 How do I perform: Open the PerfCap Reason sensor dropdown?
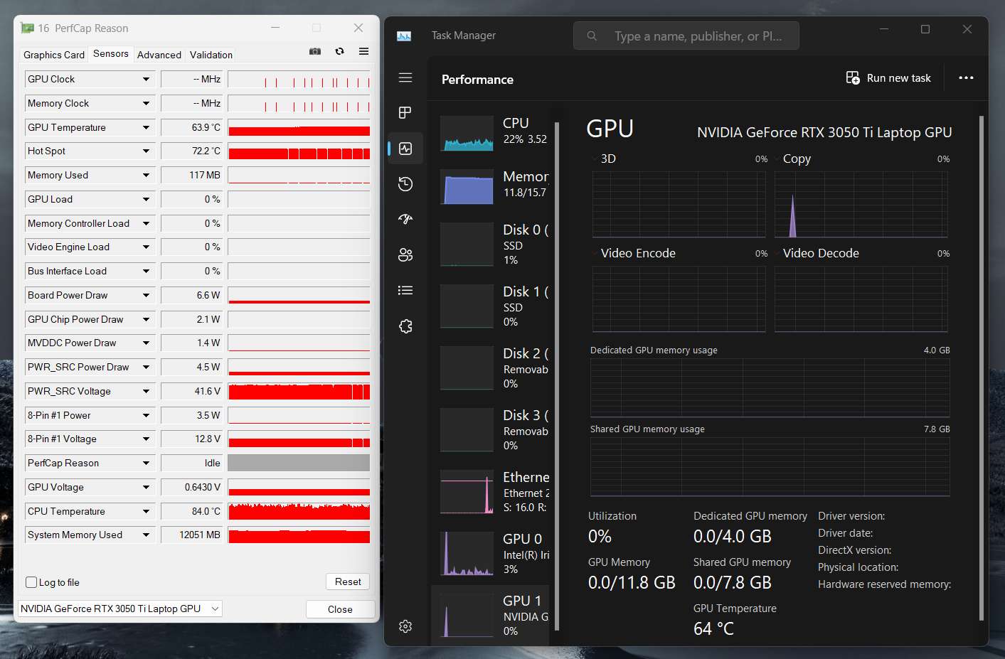click(x=146, y=463)
